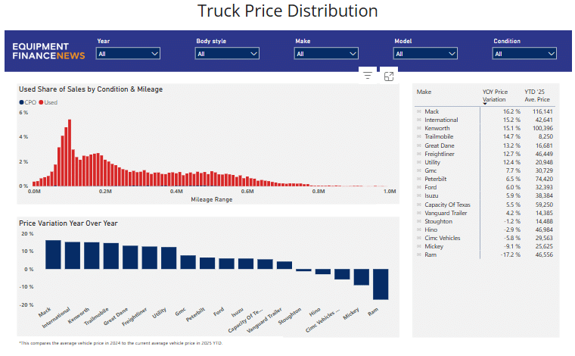
Task: Sort by YOY Price Variation column header
Action: coord(495,95)
